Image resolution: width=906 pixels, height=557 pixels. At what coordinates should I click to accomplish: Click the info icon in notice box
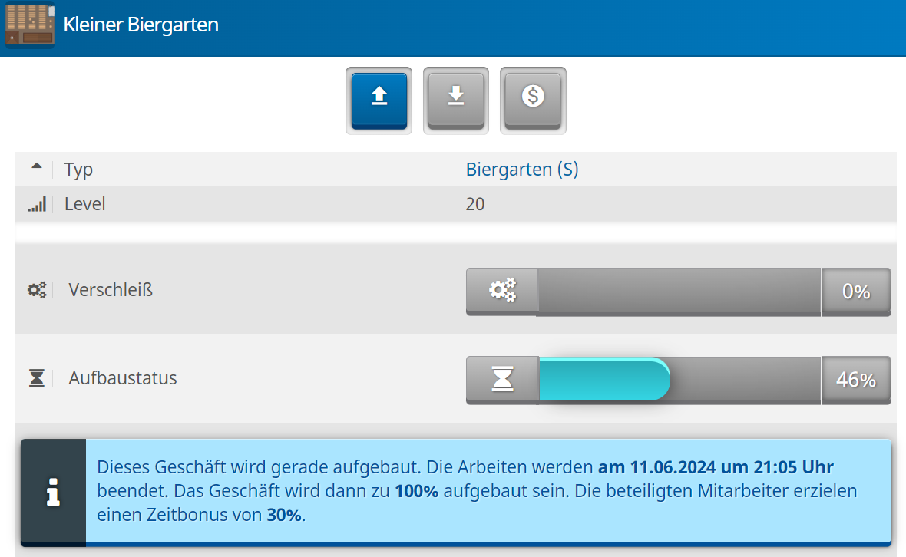click(x=53, y=492)
